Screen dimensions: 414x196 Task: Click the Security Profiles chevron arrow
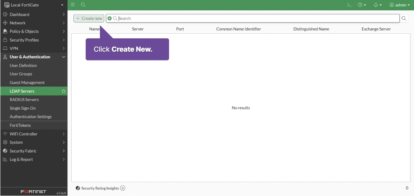[x=64, y=40]
